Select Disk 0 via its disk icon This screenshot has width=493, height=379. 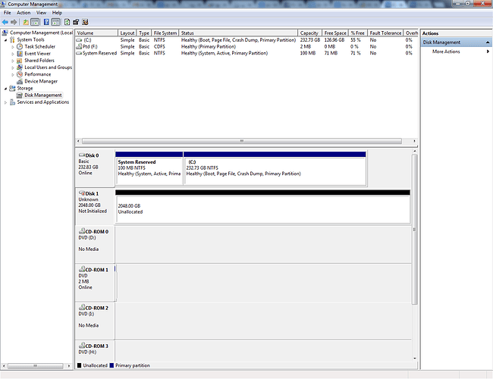pos(82,155)
